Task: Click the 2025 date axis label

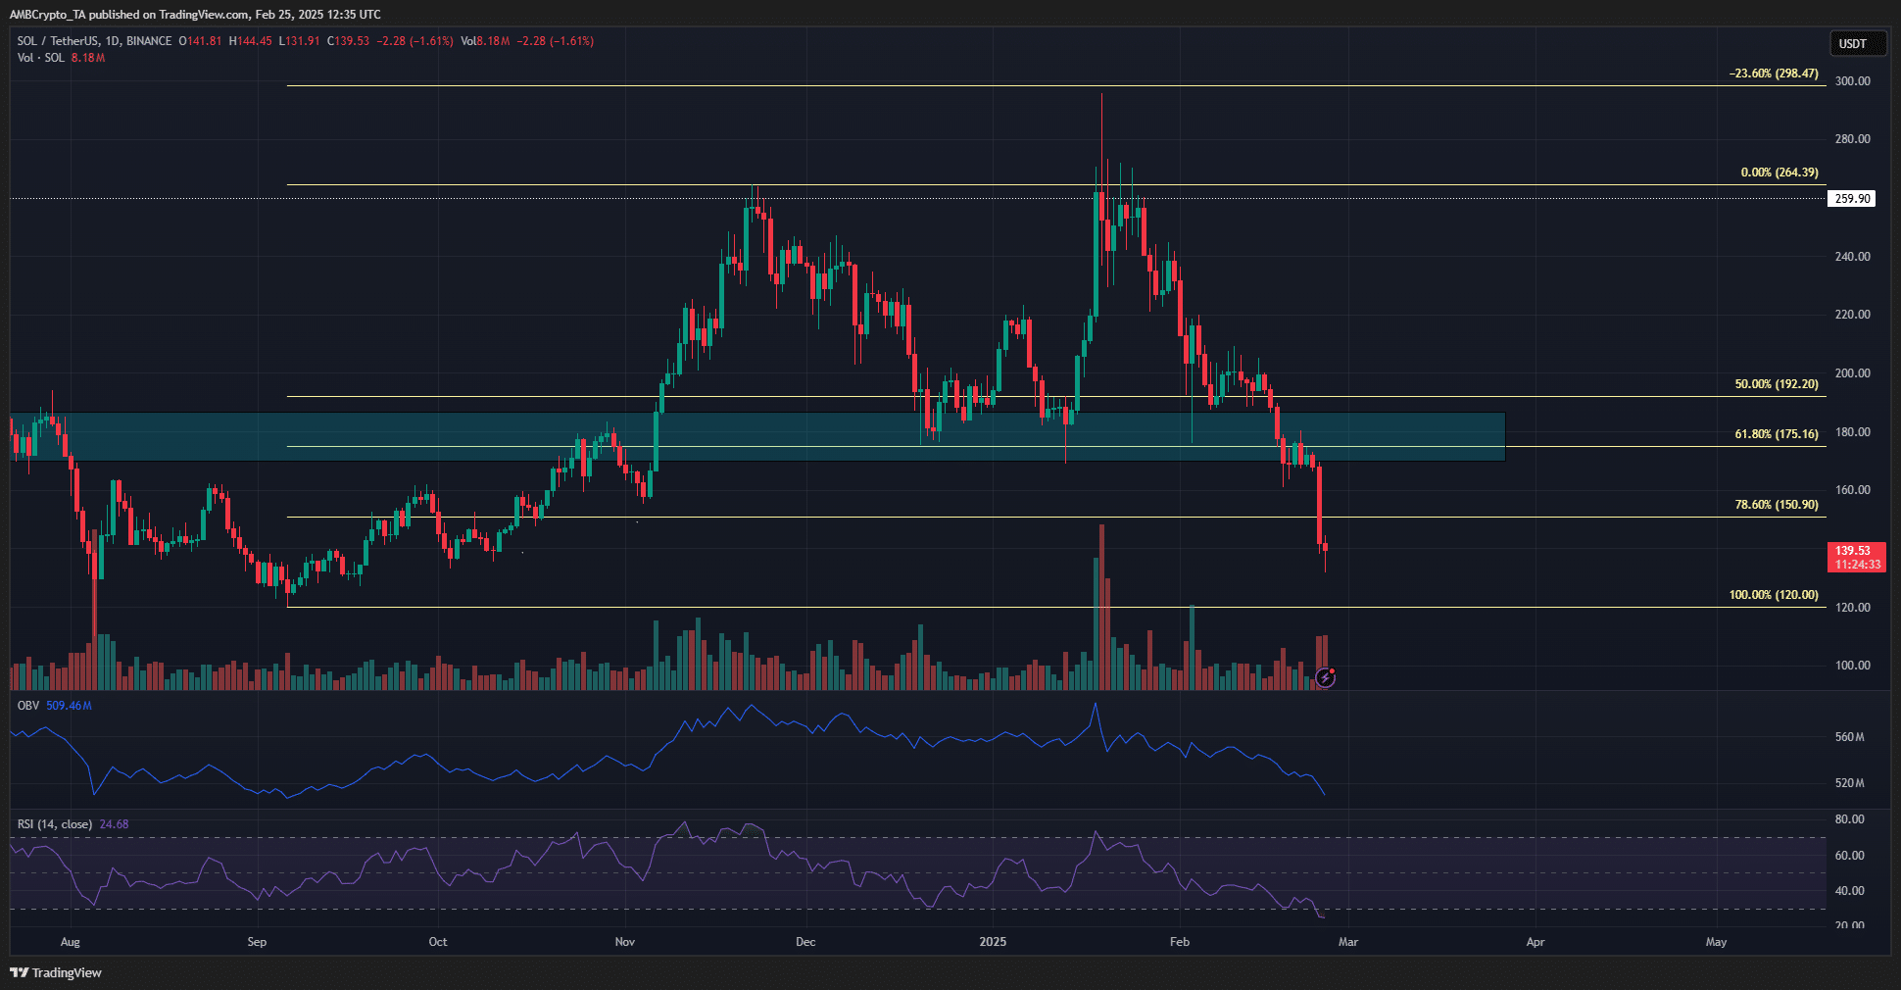Action: (993, 942)
